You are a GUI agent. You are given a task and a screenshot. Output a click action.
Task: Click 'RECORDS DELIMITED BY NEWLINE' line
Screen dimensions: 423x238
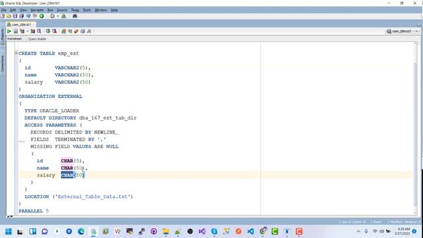[73, 132]
